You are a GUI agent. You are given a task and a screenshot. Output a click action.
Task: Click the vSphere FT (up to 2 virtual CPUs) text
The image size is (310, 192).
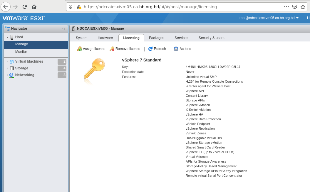(x=210, y=152)
